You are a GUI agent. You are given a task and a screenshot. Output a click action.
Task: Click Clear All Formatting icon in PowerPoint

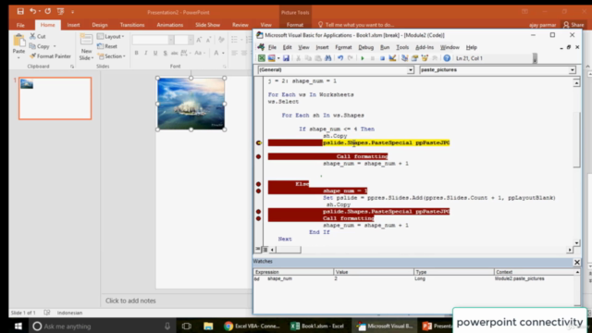(x=221, y=40)
